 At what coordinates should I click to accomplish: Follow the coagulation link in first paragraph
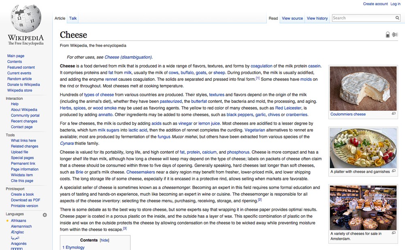[x=261, y=66]
